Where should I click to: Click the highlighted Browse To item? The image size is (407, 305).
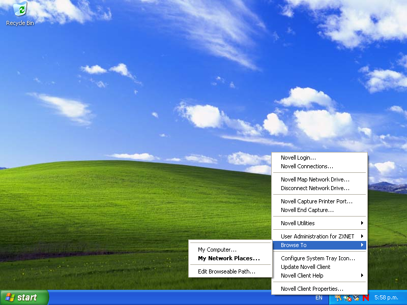pos(319,245)
